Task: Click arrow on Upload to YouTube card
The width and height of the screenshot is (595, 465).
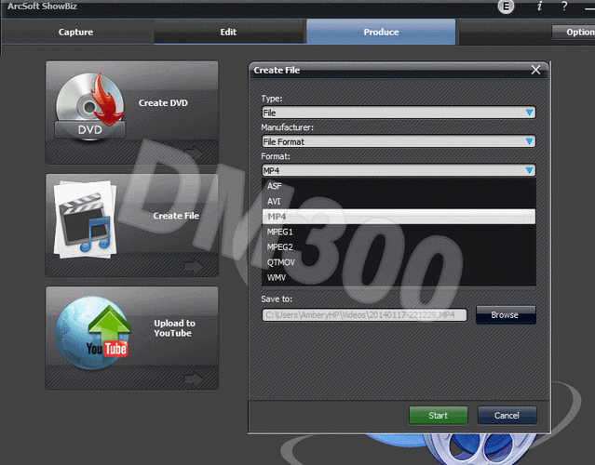Action: tap(194, 377)
